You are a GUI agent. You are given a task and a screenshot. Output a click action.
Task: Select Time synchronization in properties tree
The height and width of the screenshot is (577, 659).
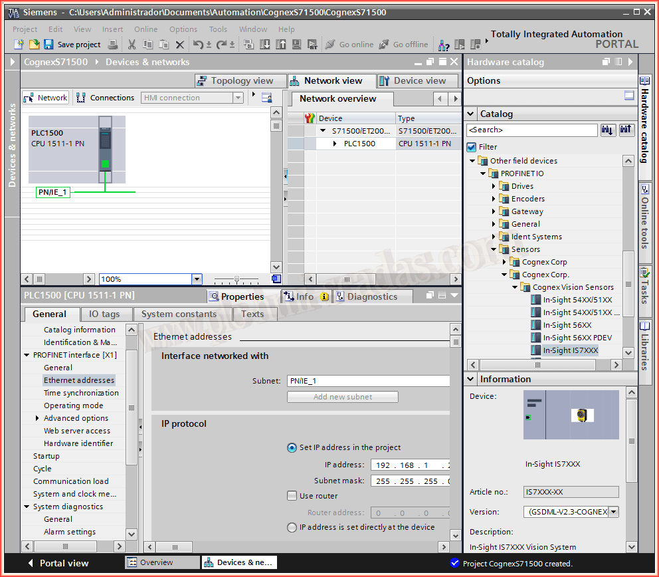tap(81, 393)
